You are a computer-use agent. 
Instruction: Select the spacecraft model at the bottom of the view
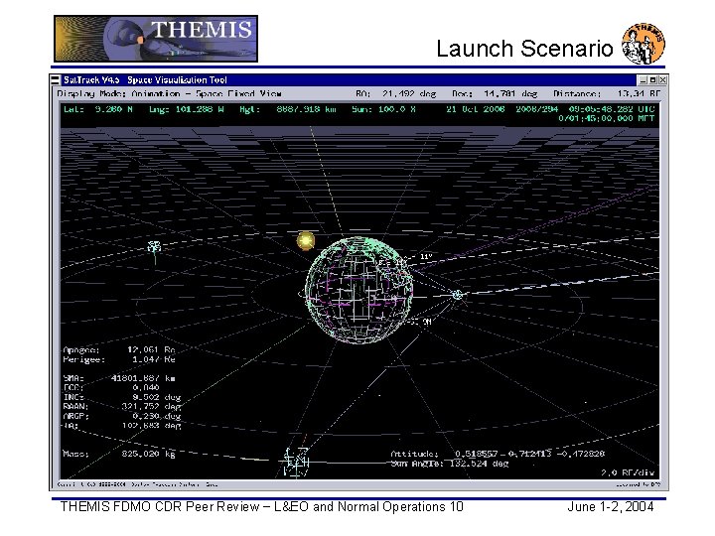point(296,462)
